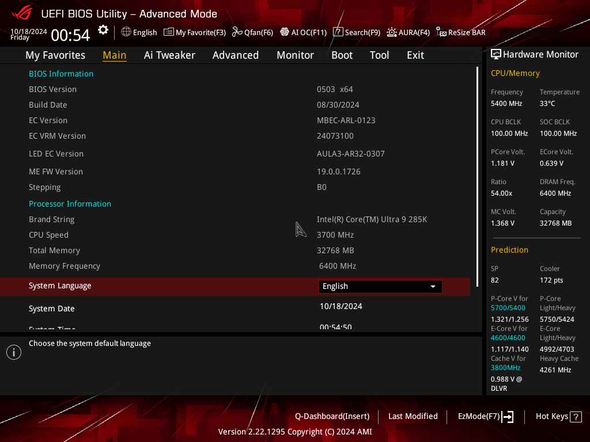This screenshot has width=590, height=442.
Task: Click the main panel vertical scrollbar
Action: coord(477,177)
